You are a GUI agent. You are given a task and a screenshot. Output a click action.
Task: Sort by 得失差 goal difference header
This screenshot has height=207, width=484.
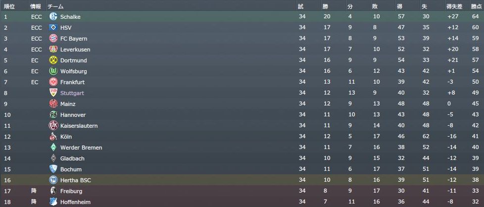tap(453, 6)
